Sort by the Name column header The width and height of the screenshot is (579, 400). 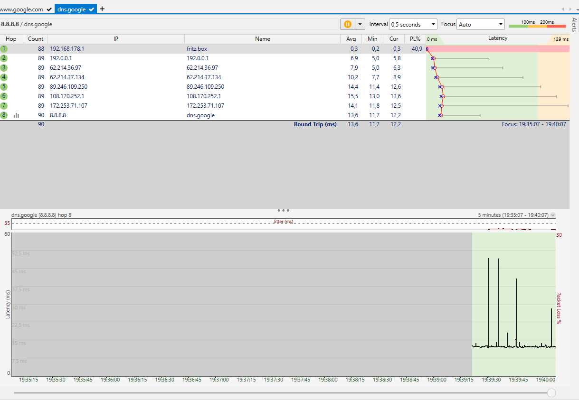262,39
